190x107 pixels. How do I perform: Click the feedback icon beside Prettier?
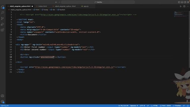184,106
